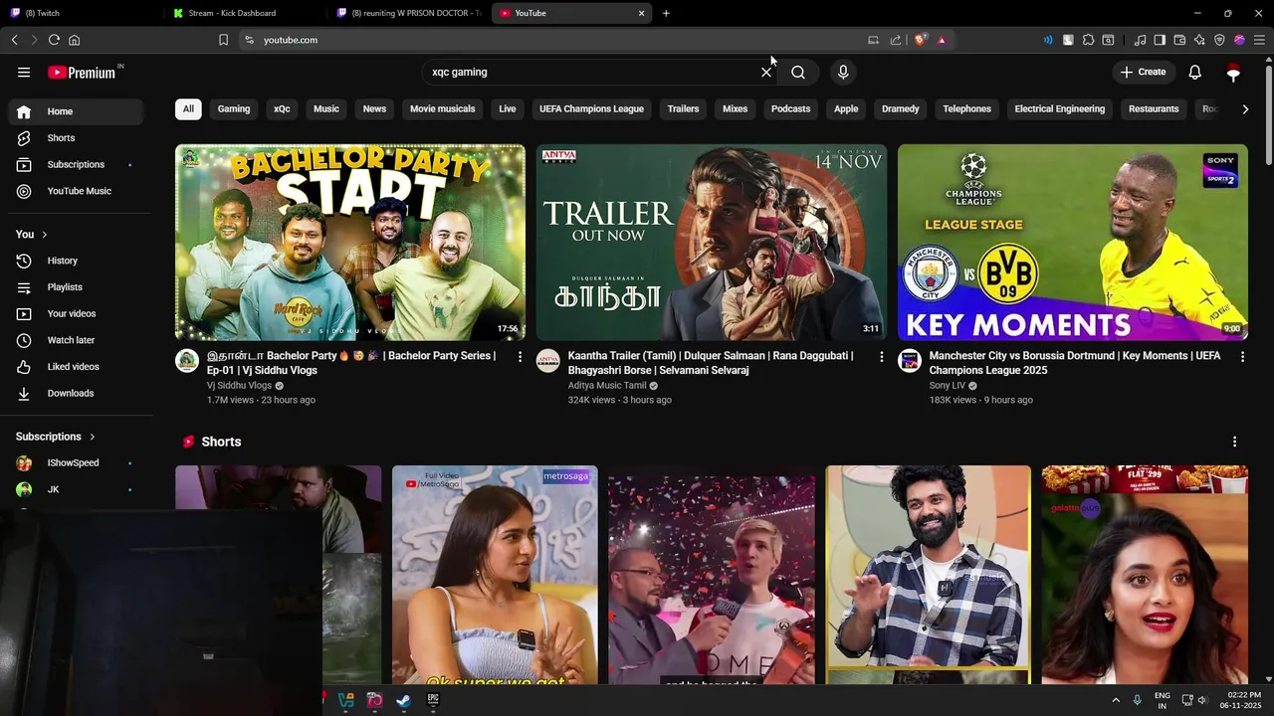Open taskbar volume control
This screenshot has height=716, width=1274.
coord(1202,700)
